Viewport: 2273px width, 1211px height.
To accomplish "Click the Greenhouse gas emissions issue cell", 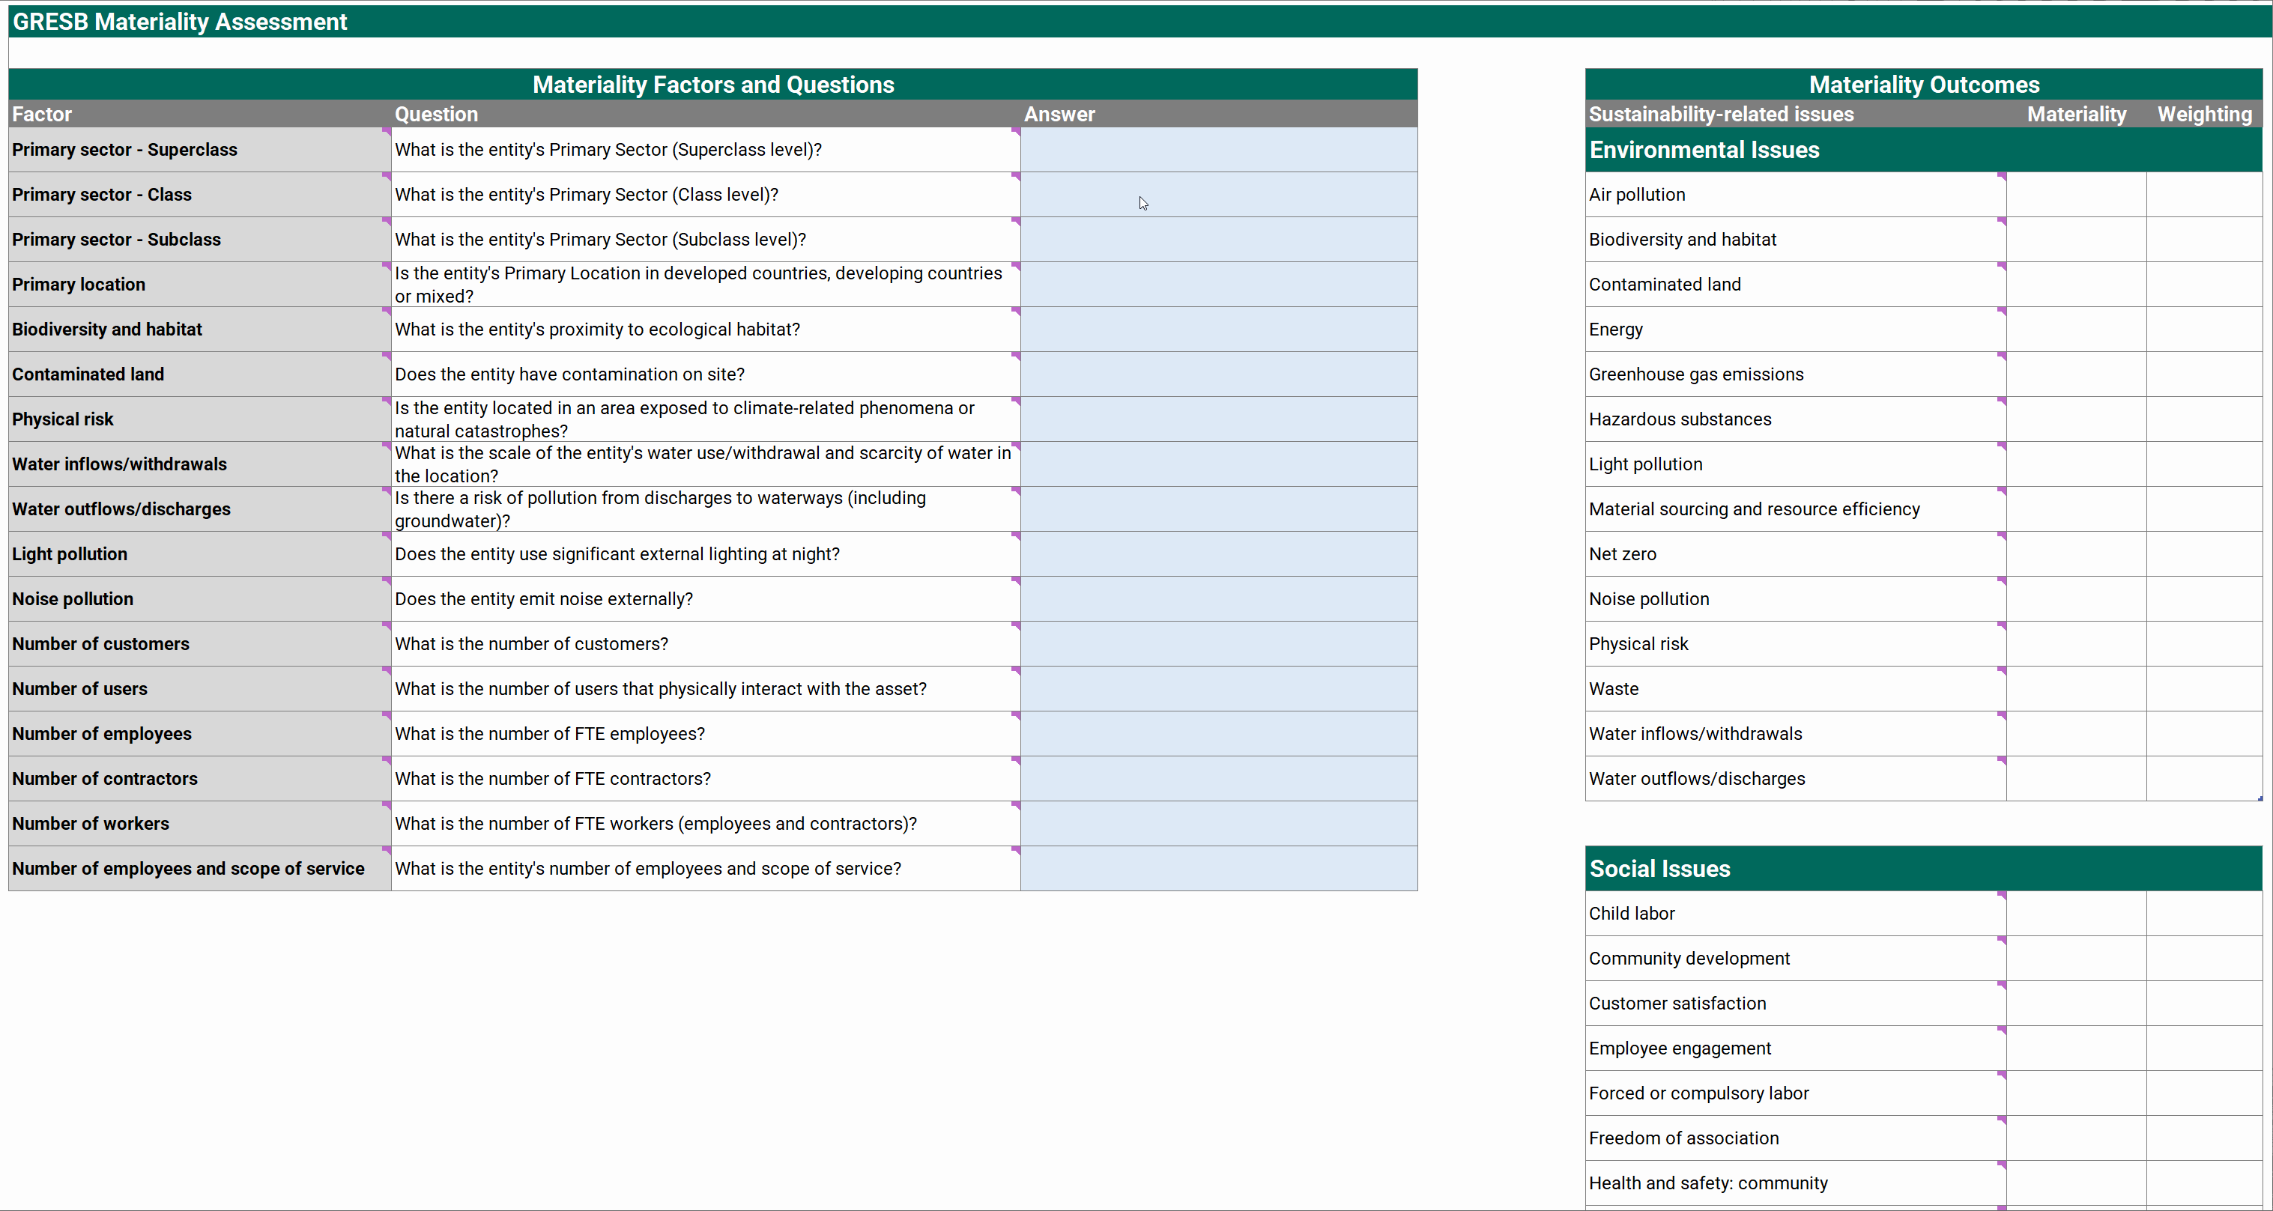I will pyautogui.click(x=1696, y=374).
